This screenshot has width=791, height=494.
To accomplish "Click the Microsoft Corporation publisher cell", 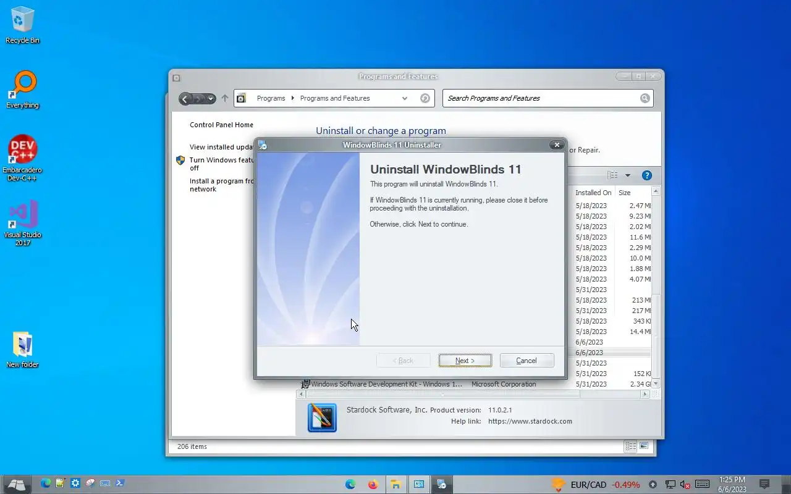I will click(504, 384).
